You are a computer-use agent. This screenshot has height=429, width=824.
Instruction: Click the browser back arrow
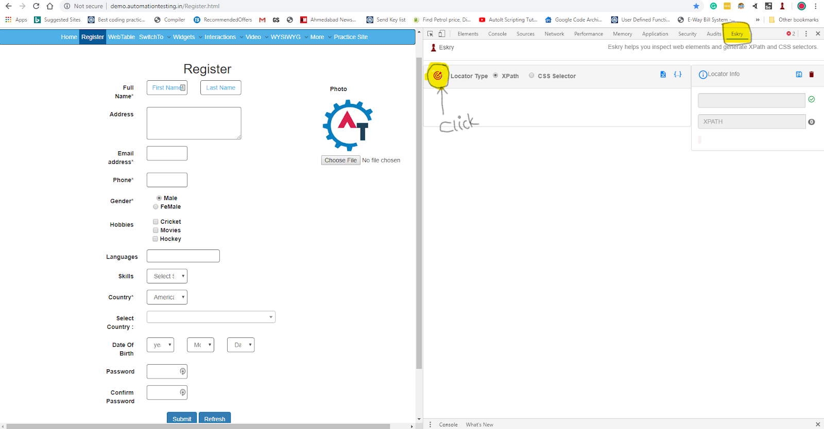pos(8,6)
